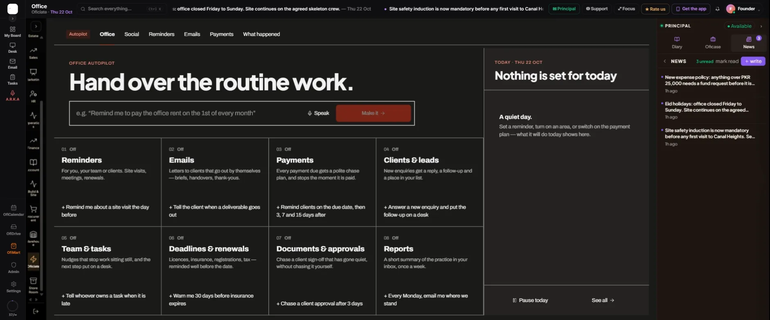Viewport: 770px width, 320px height.
Task: Open the What happened tab
Action: point(261,34)
